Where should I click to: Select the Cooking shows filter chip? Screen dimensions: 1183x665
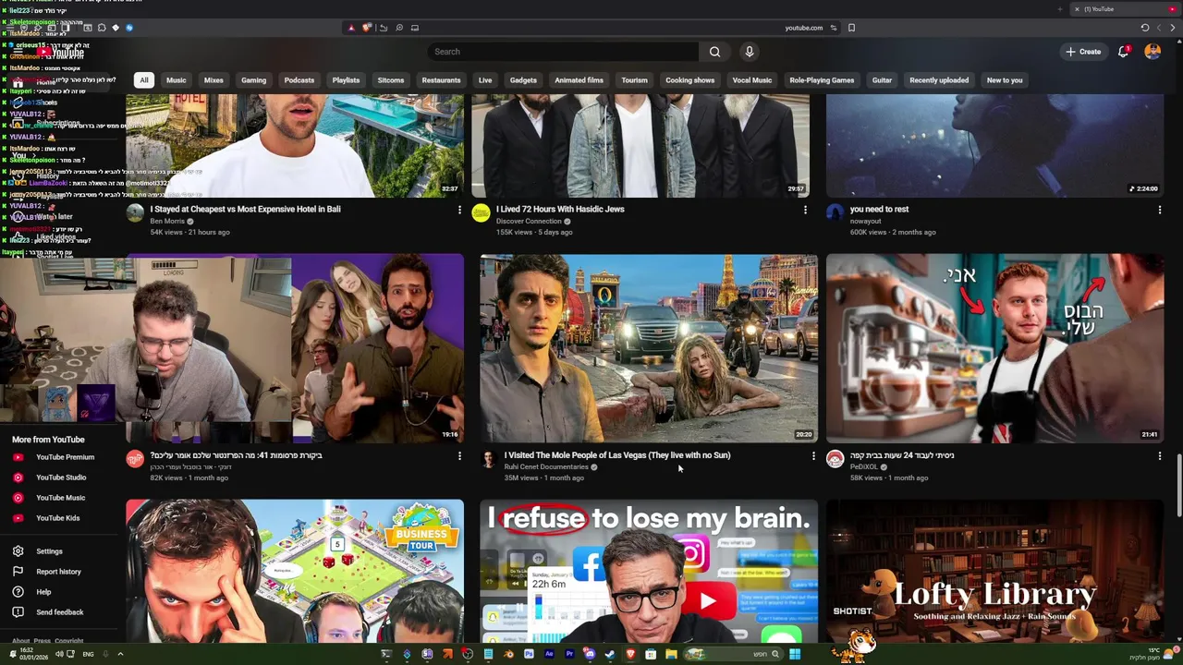690,80
